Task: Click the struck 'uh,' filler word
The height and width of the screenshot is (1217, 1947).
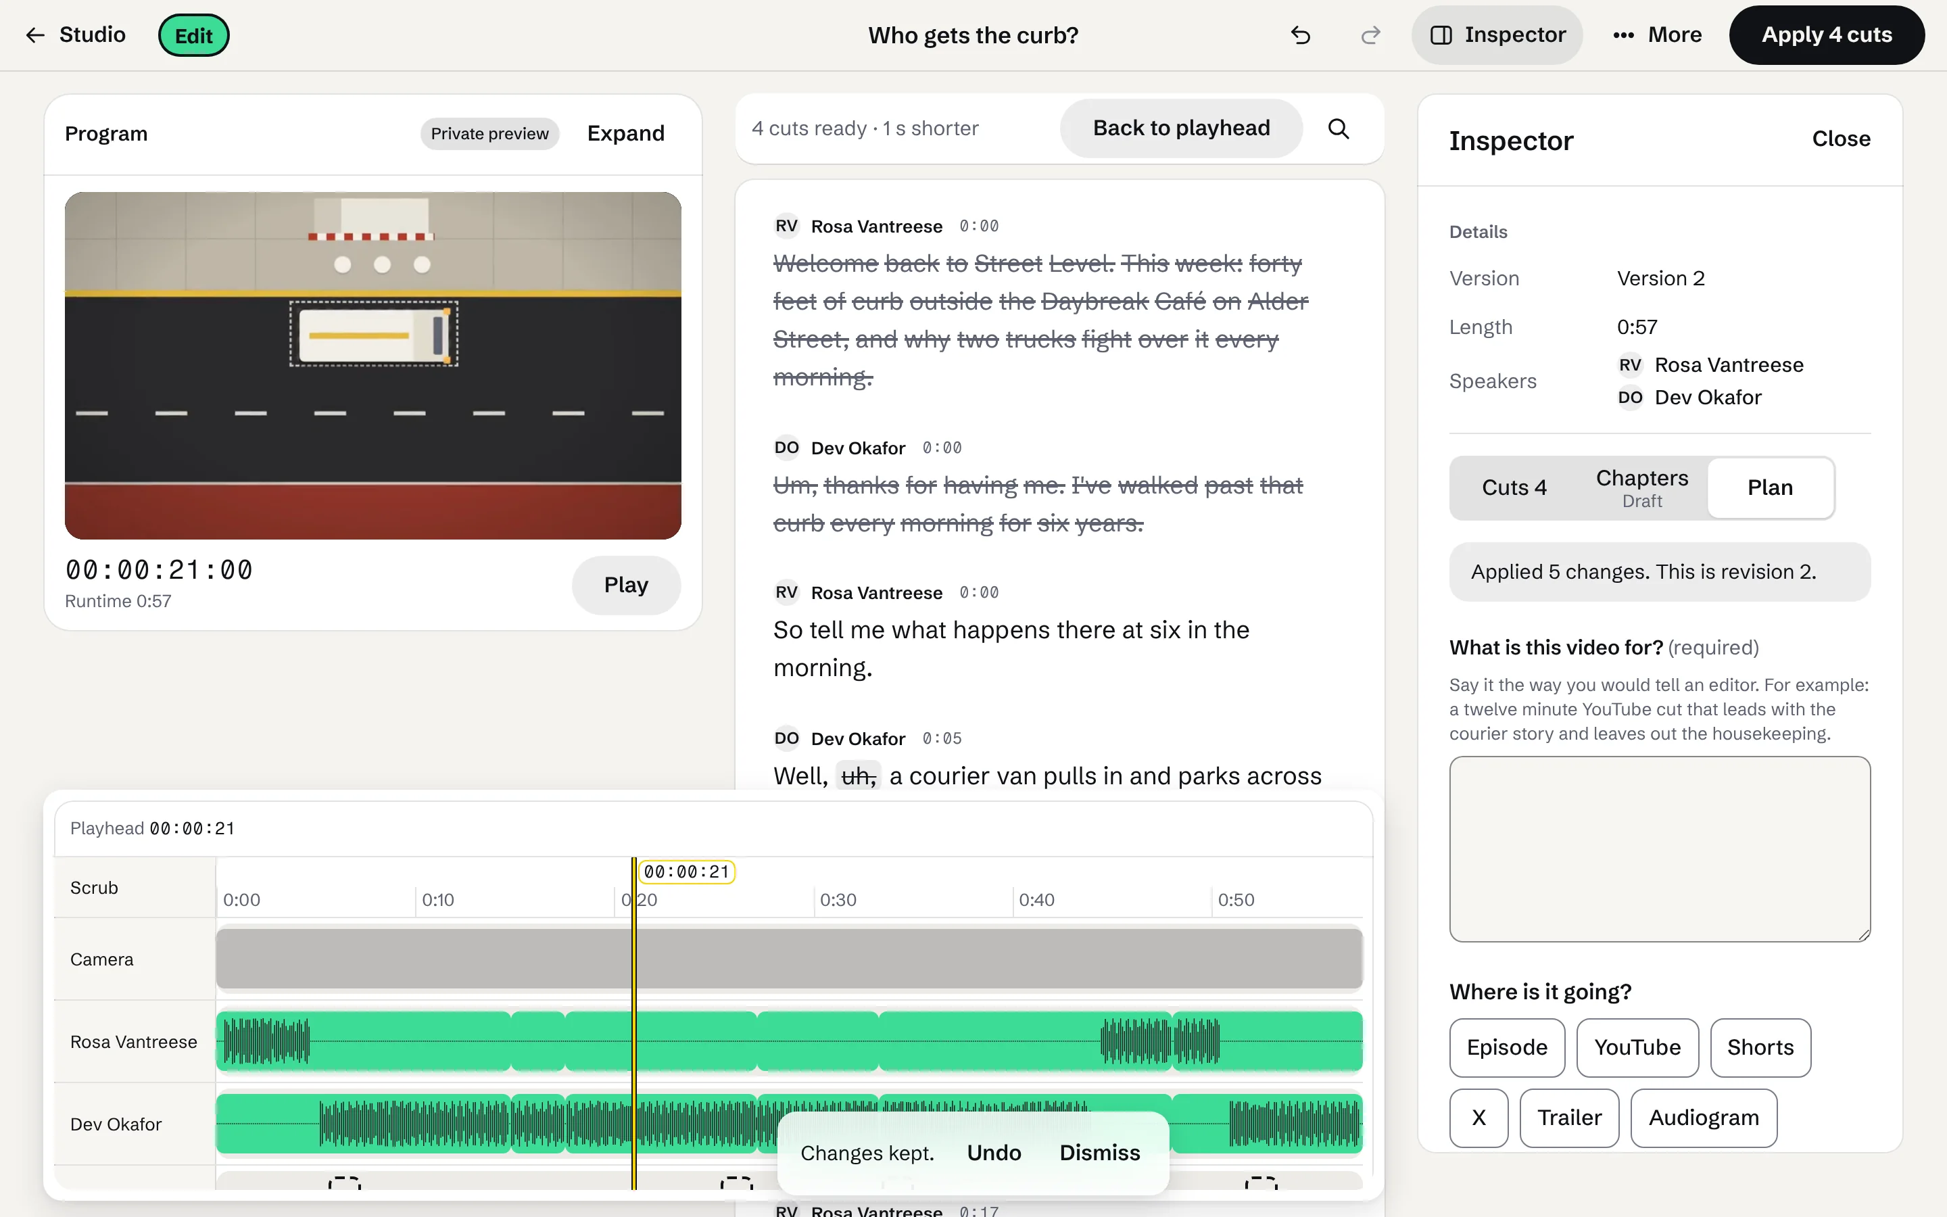Action: 858,776
